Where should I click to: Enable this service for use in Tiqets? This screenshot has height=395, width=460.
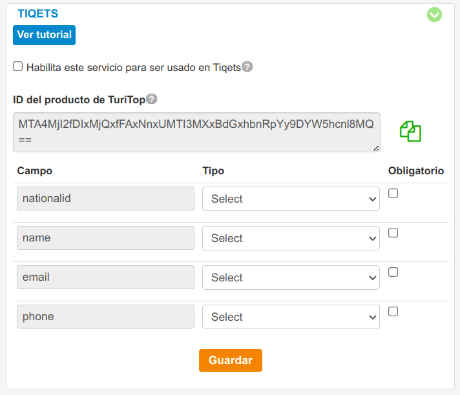coord(18,66)
